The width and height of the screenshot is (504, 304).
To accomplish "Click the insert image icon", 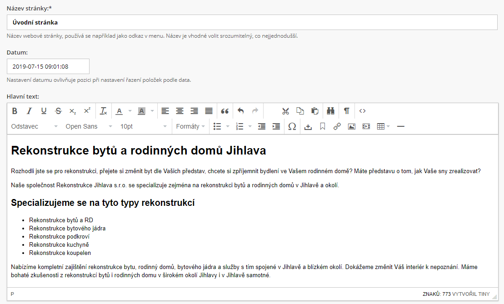I will (x=351, y=126).
